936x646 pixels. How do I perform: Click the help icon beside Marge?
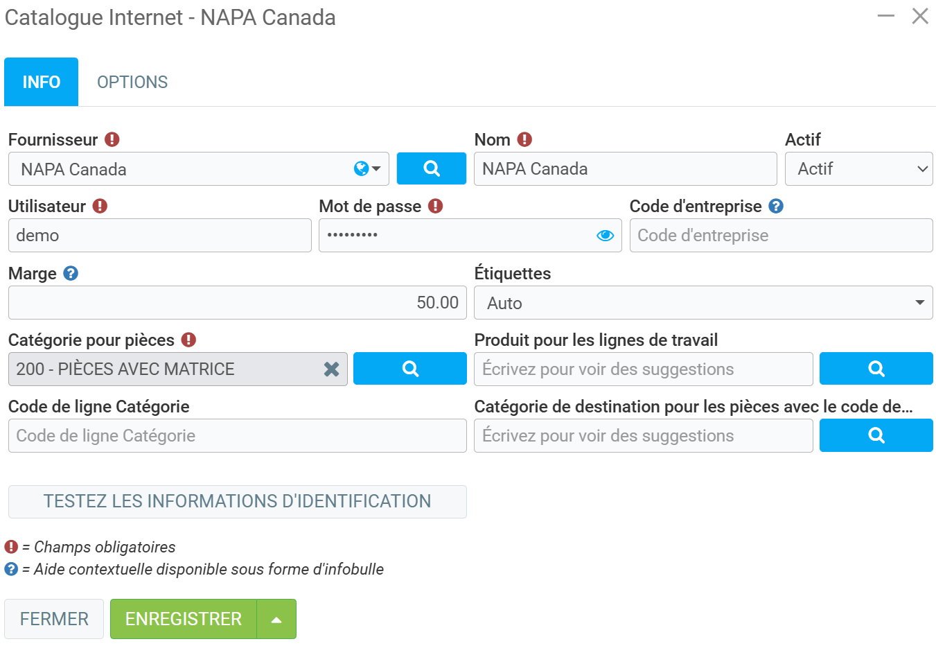71,274
